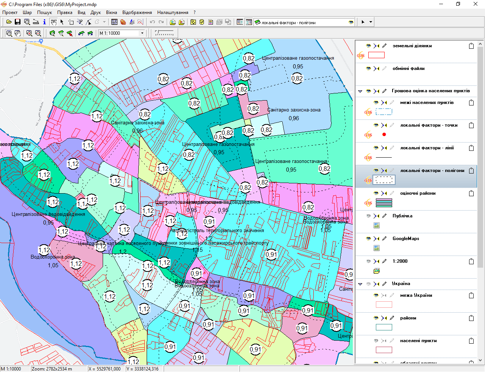485x372 pixels.
Task: Click the zoom in magnifier icon
Action: (x=29, y=33)
